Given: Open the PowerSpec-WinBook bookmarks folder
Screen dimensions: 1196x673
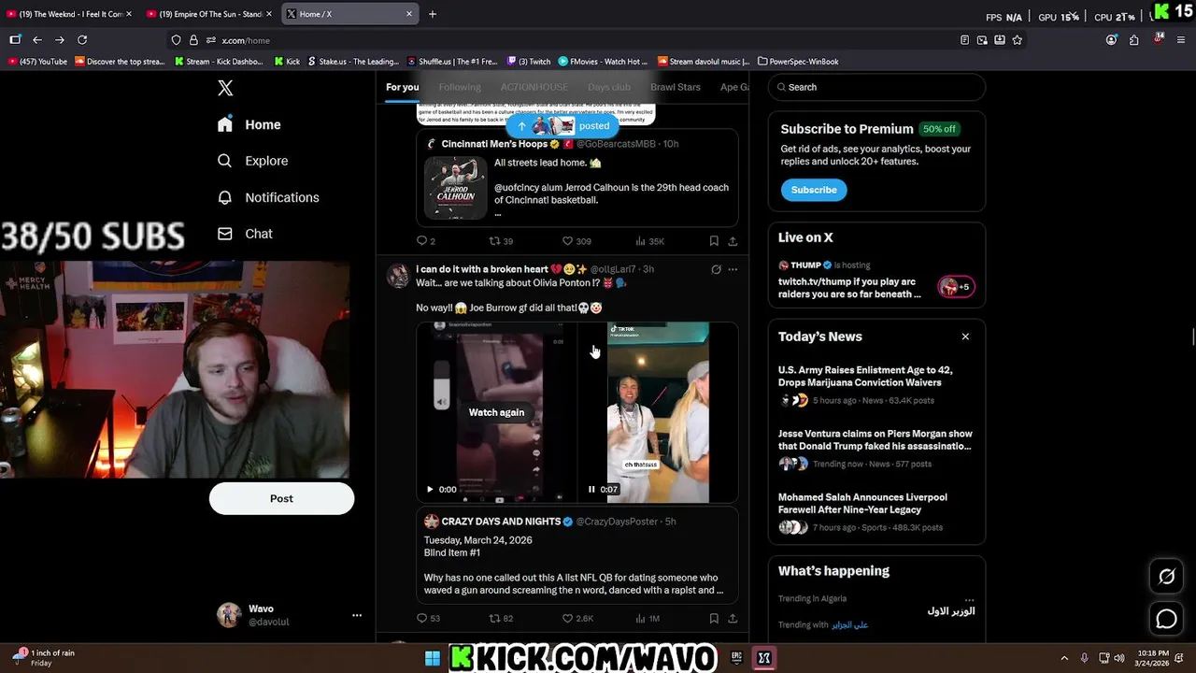Looking at the screenshot, I should coord(798,62).
